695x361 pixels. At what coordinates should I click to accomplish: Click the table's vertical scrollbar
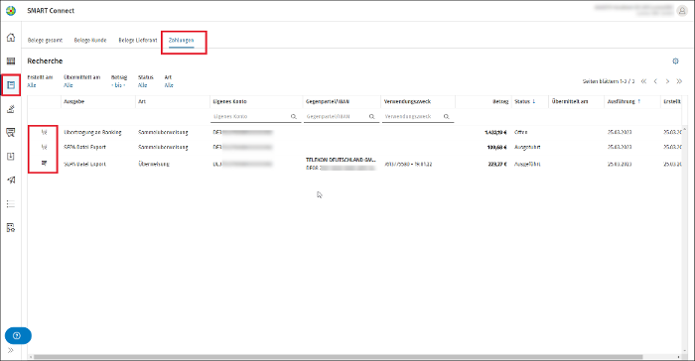pos(685,239)
